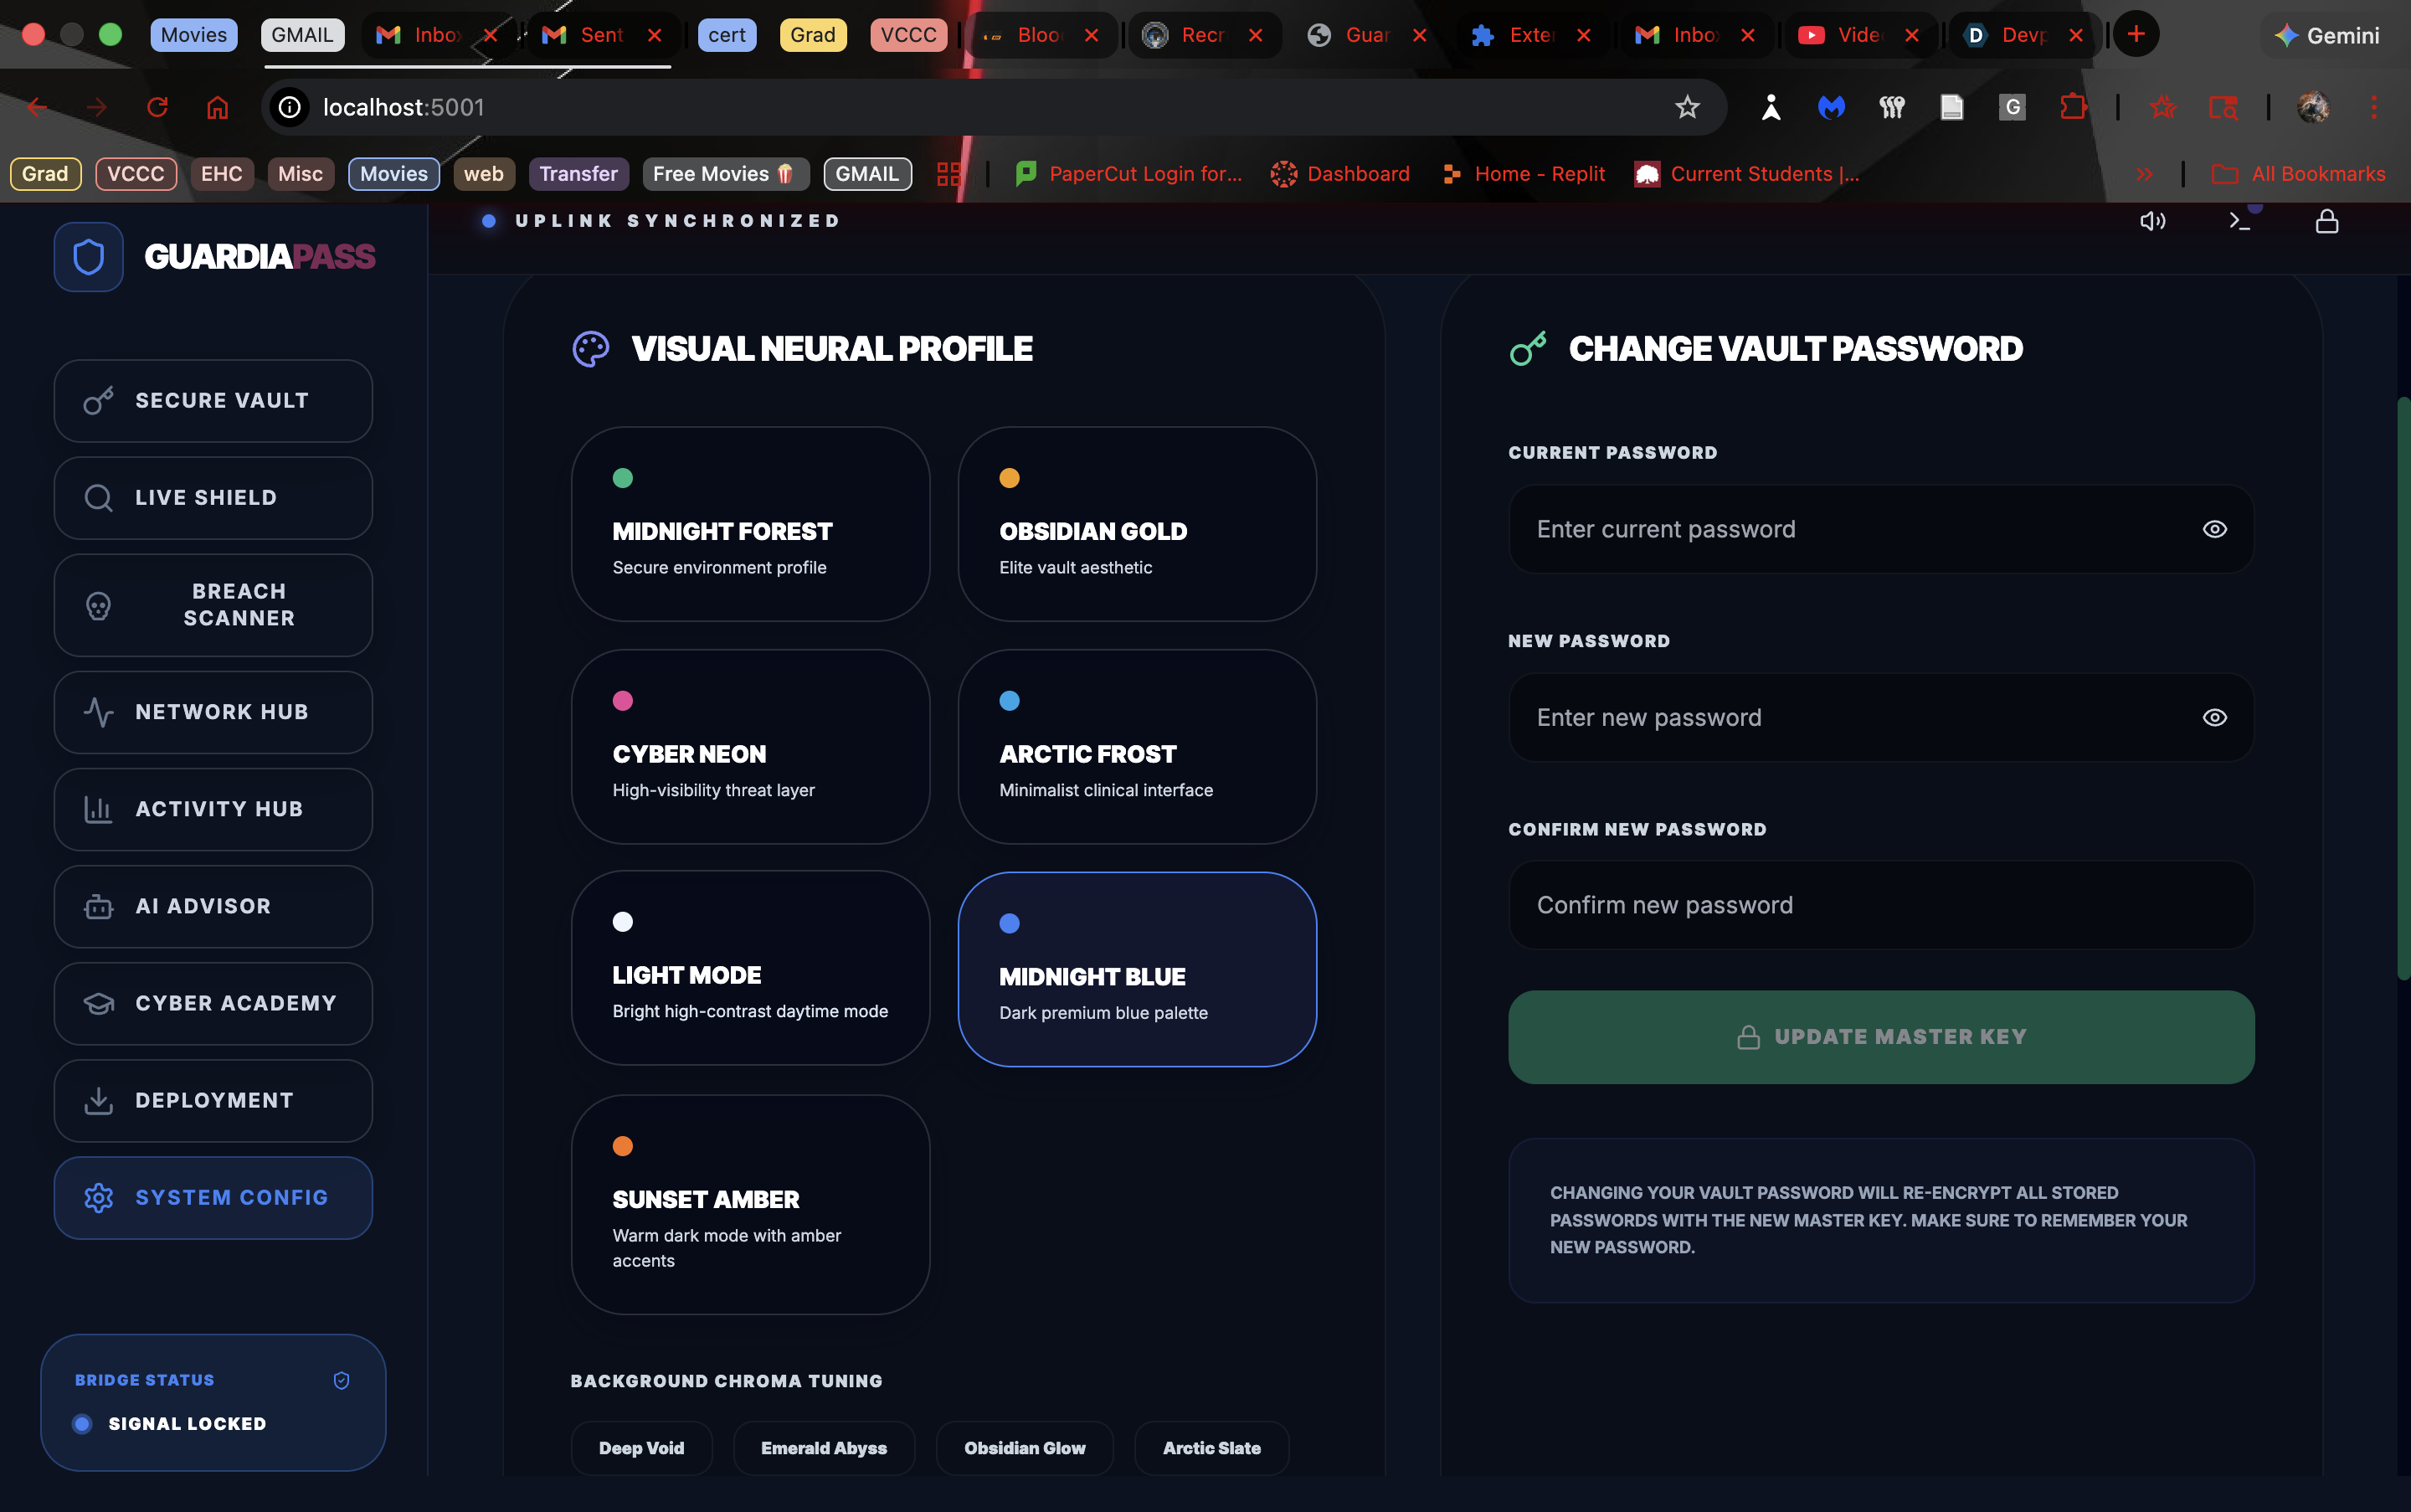This screenshot has height=1512, width=2411.
Task: Select the Obsidian Gold theme card
Action: coord(1137,524)
